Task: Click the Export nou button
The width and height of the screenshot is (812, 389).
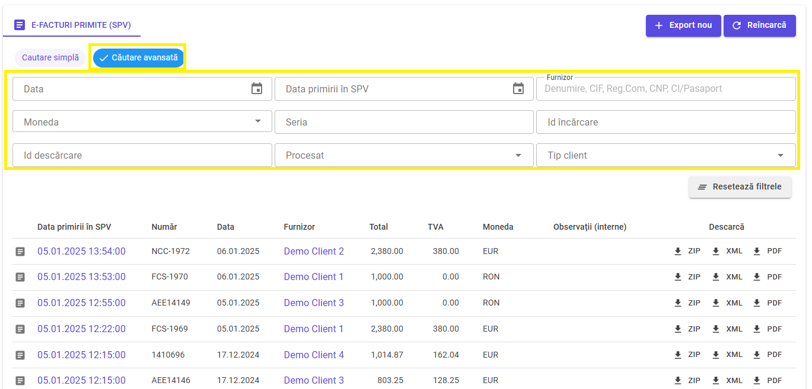Action: pyautogui.click(x=683, y=25)
